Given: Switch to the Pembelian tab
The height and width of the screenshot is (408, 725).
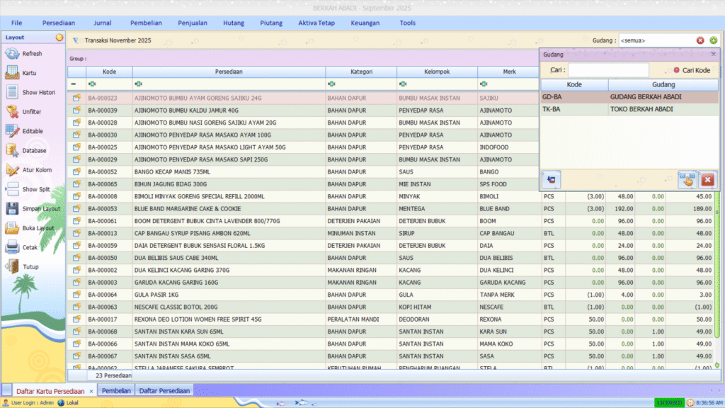Looking at the screenshot, I should pos(116,390).
